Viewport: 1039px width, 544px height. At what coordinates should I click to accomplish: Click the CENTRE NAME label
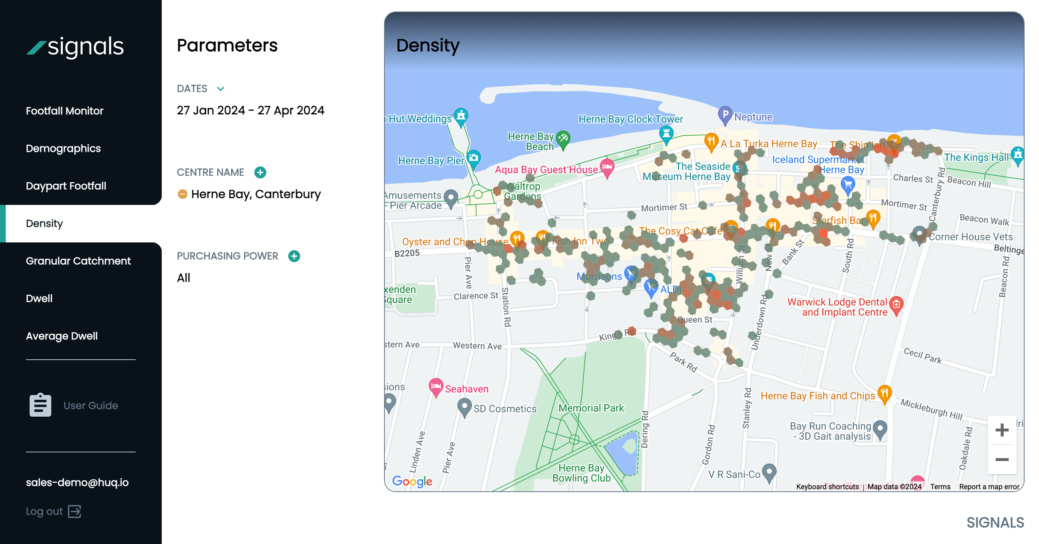[x=210, y=172]
